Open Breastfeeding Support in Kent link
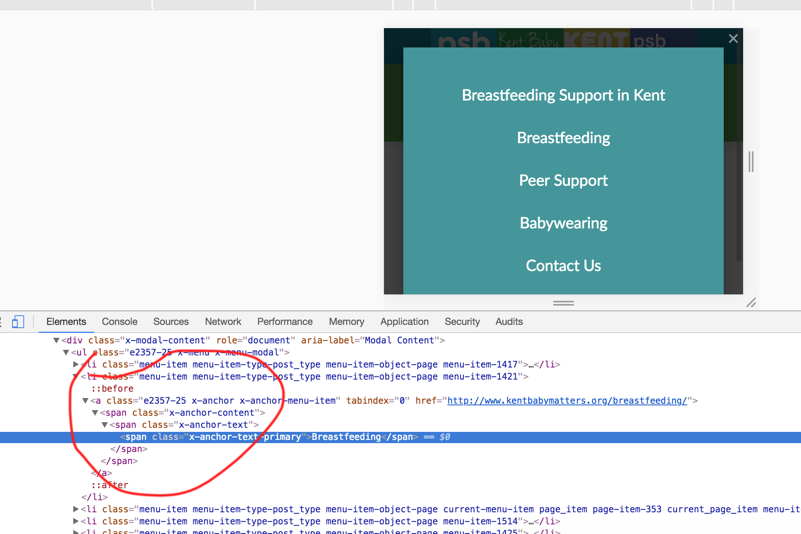 [563, 95]
